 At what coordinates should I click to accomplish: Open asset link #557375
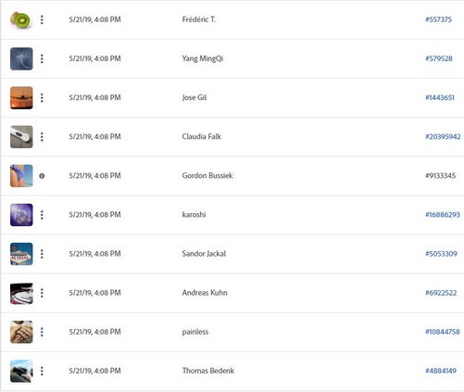point(438,19)
